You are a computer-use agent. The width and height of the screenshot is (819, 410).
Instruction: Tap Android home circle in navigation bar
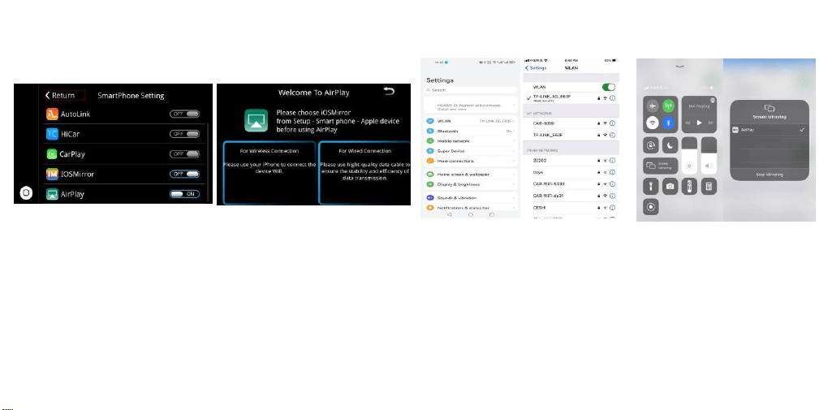471,214
